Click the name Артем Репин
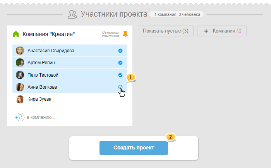The image size is (271, 168). 41,63
